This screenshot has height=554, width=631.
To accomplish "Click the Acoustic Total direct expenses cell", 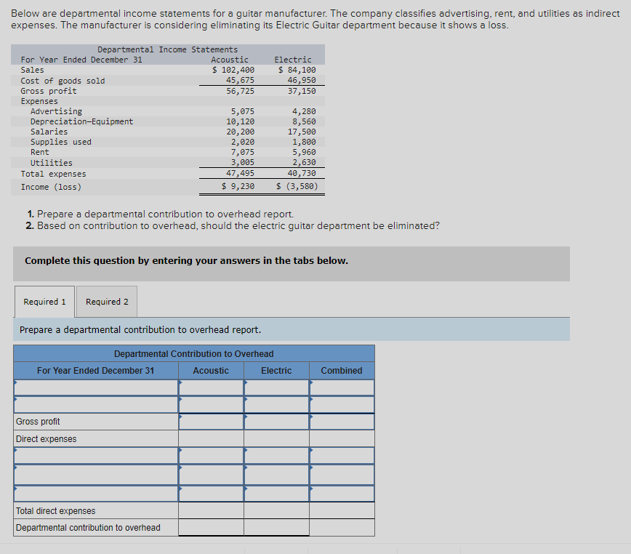I will [x=211, y=510].
